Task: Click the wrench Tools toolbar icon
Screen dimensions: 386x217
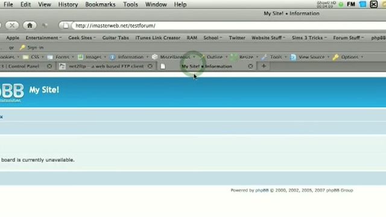Action: (x=264, y=57)
